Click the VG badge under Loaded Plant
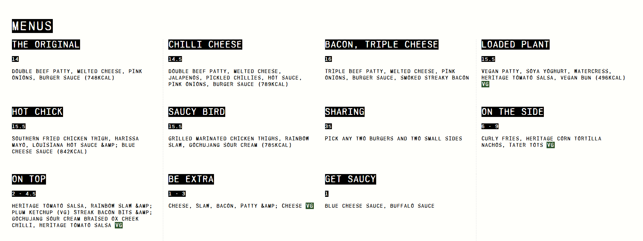The height and width of the screenshot is (241, 643). pyautogui.click(x=485, y=84)
